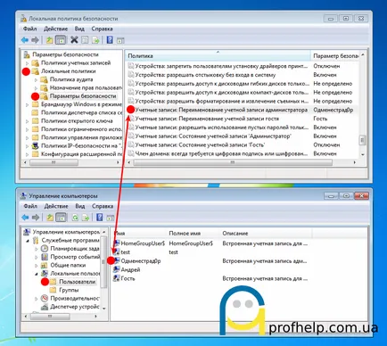Click the Гость user account icon
The image size is (387, 346).
pyautogui.click(x=117, y=278)
